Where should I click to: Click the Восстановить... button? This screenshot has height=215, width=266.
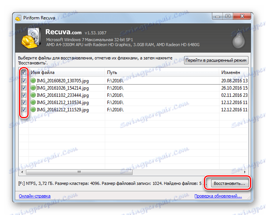pyautogui.click(x=229, y=183)
